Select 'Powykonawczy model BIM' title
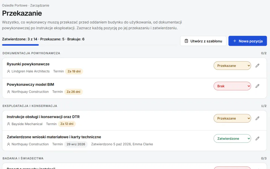The image size is (270, 169). coord(30,84)
